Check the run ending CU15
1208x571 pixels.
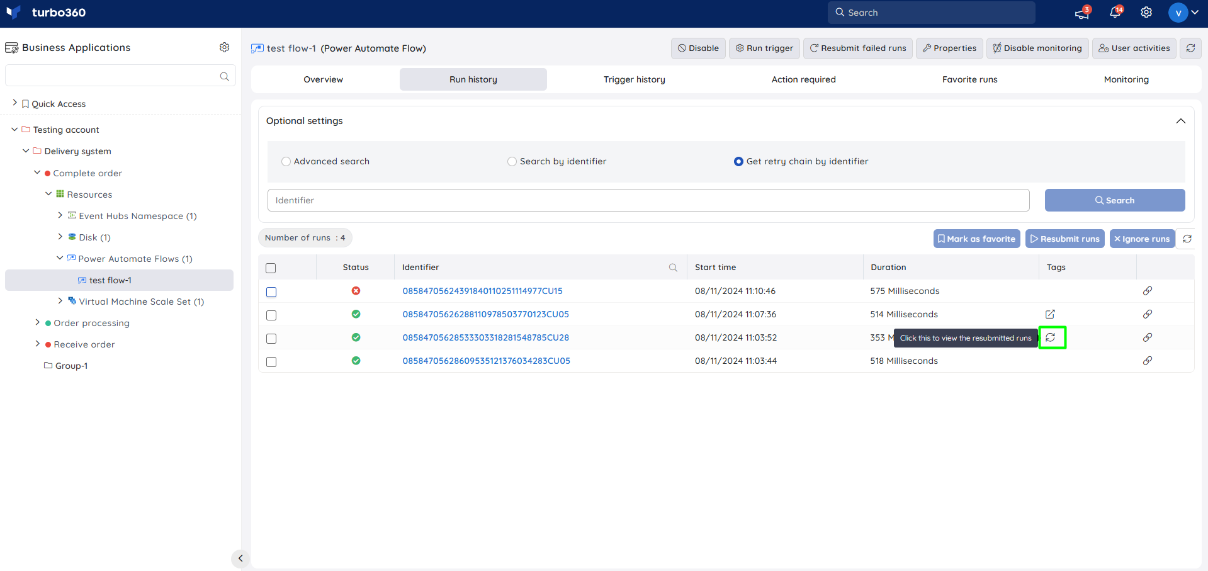271,292
